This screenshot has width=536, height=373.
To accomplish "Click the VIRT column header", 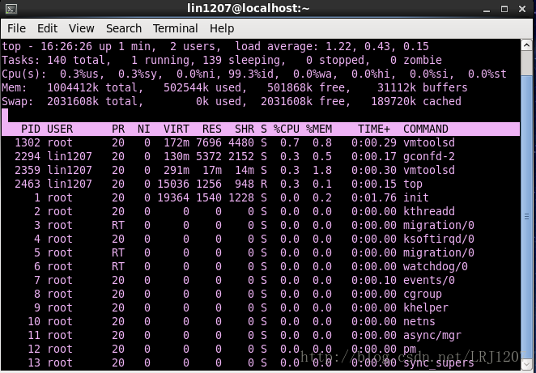I will click(x=177, y=129).
